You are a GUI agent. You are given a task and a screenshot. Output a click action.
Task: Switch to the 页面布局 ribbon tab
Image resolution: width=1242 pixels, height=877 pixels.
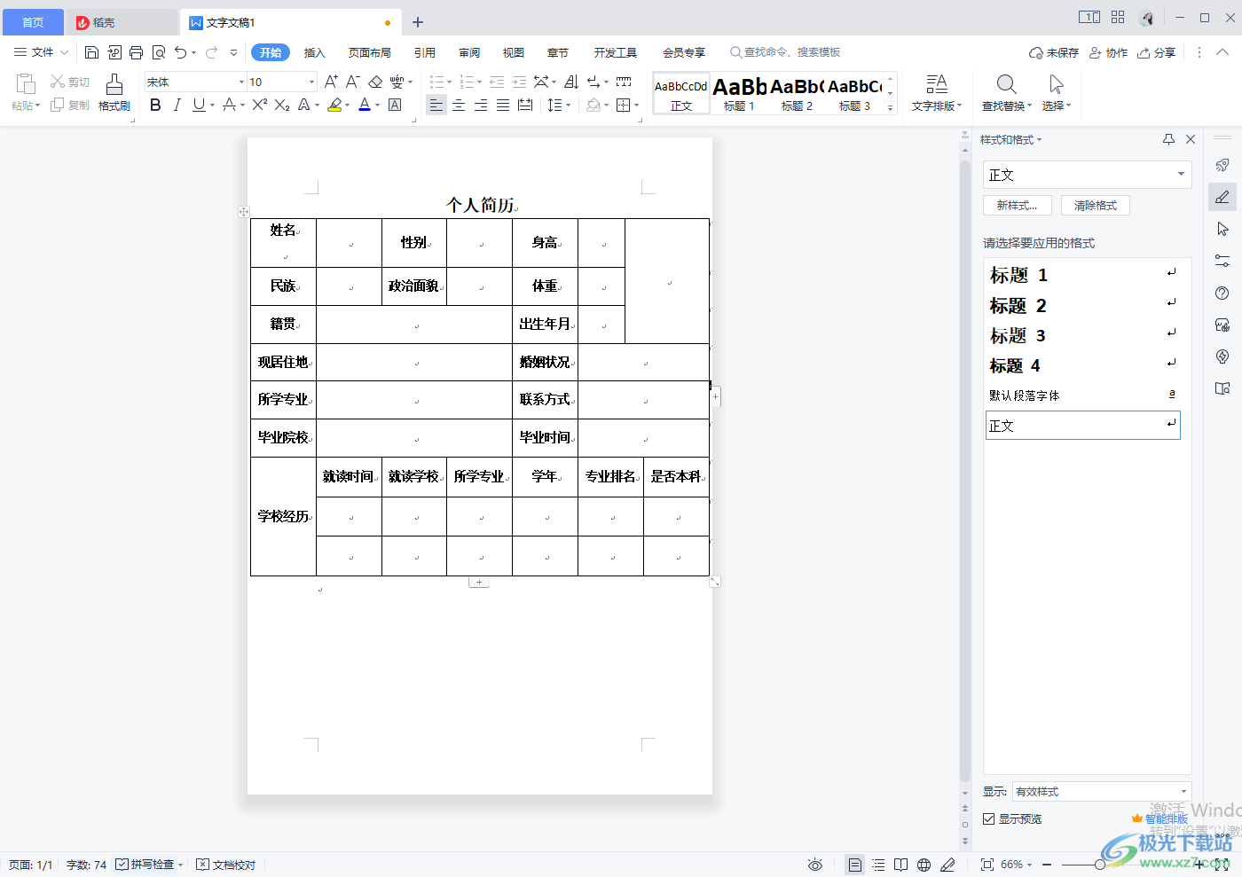370,52
